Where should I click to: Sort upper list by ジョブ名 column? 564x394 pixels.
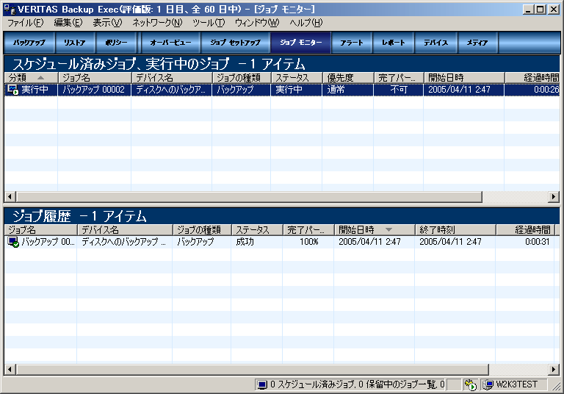click(95, 78)
